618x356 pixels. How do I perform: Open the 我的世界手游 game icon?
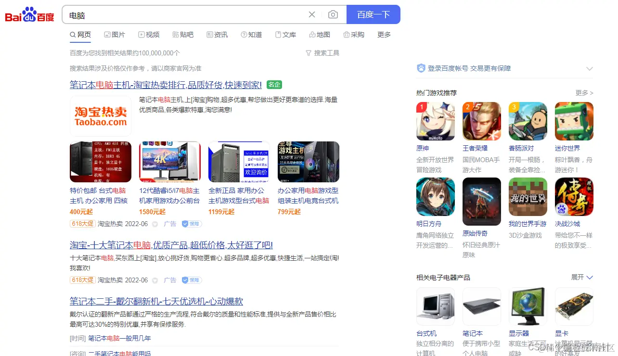point(528,197)
